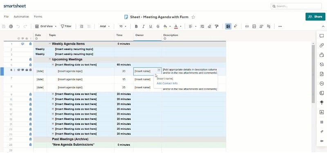Toggle conditional formatting grid button
327x153 pixels.
228,27
